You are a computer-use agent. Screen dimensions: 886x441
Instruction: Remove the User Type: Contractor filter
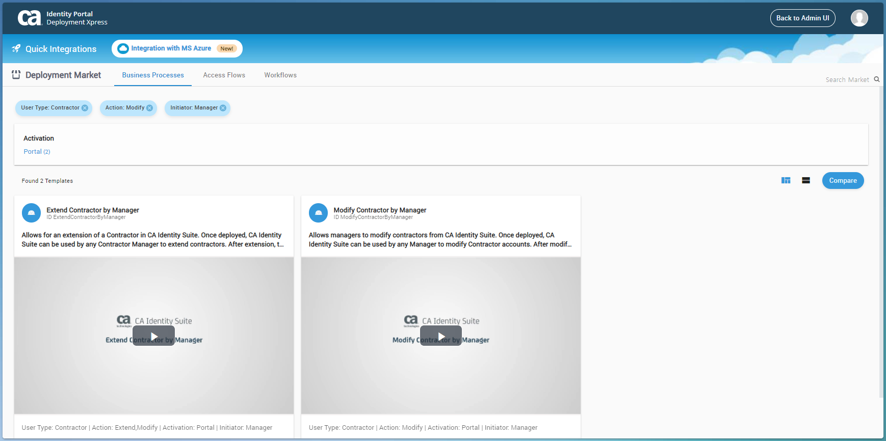click(85, 108)
